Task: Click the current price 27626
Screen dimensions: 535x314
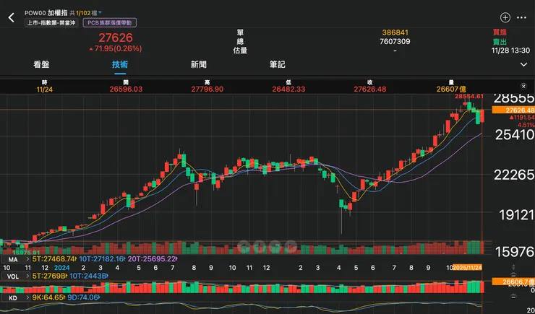Action: pyautogui.click(x=116, y=38)
